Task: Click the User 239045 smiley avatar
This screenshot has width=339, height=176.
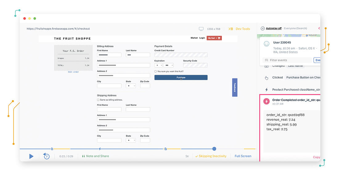Action: [267, 44]
